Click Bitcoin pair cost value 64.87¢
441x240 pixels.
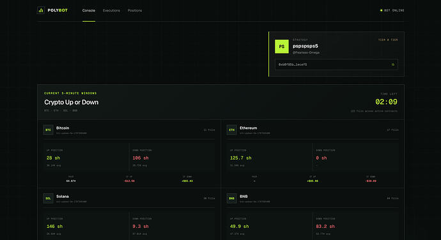pos(71,181)
